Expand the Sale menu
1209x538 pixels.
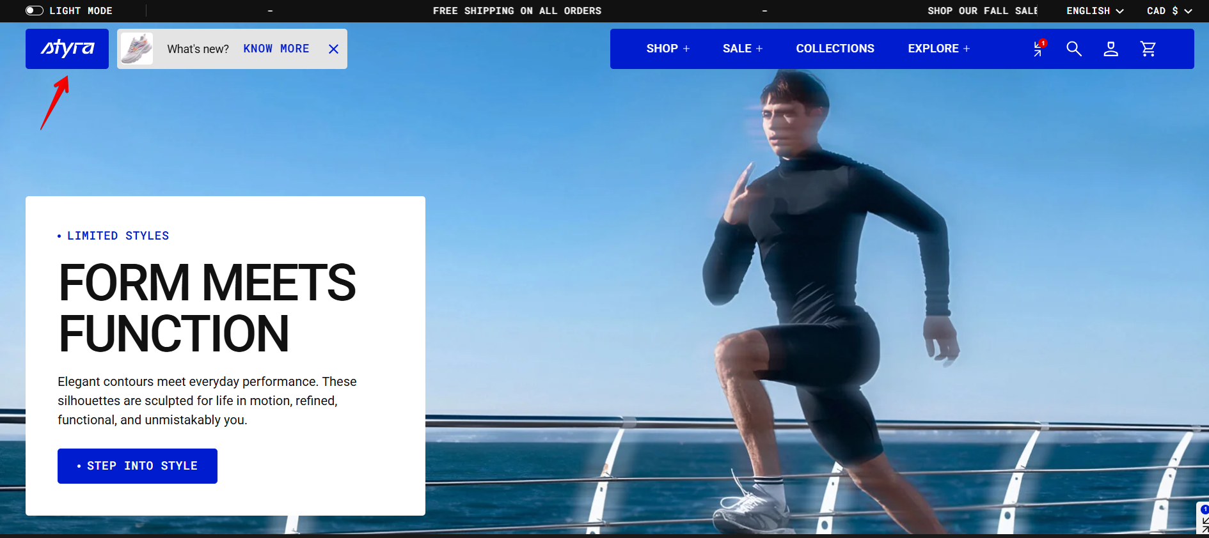(743, 49)
